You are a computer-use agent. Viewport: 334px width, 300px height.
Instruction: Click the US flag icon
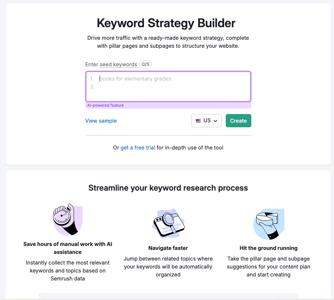pos(198,121)
